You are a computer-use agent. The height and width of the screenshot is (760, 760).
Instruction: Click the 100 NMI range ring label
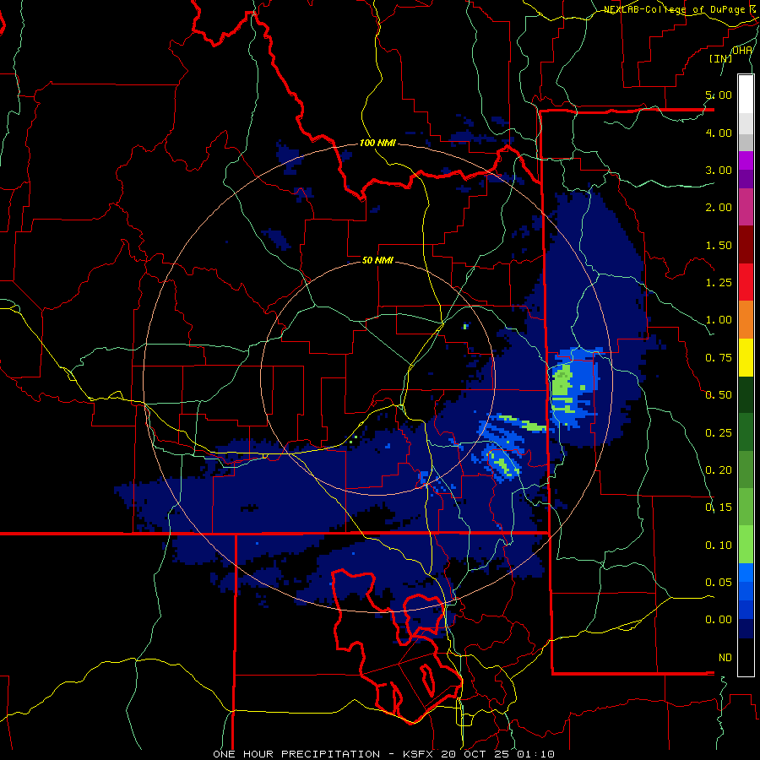pyautogui.click(x=377, y=143)
